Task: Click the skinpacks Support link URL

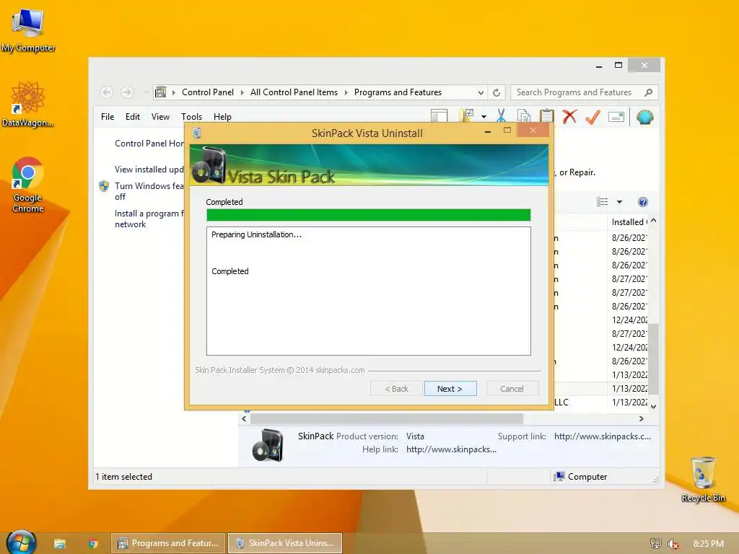Action: click(x=603, y=436)
